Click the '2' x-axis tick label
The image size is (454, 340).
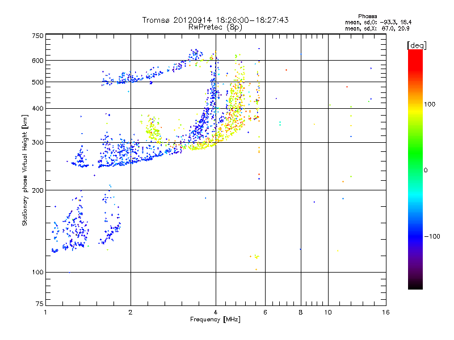pos(131,312)
